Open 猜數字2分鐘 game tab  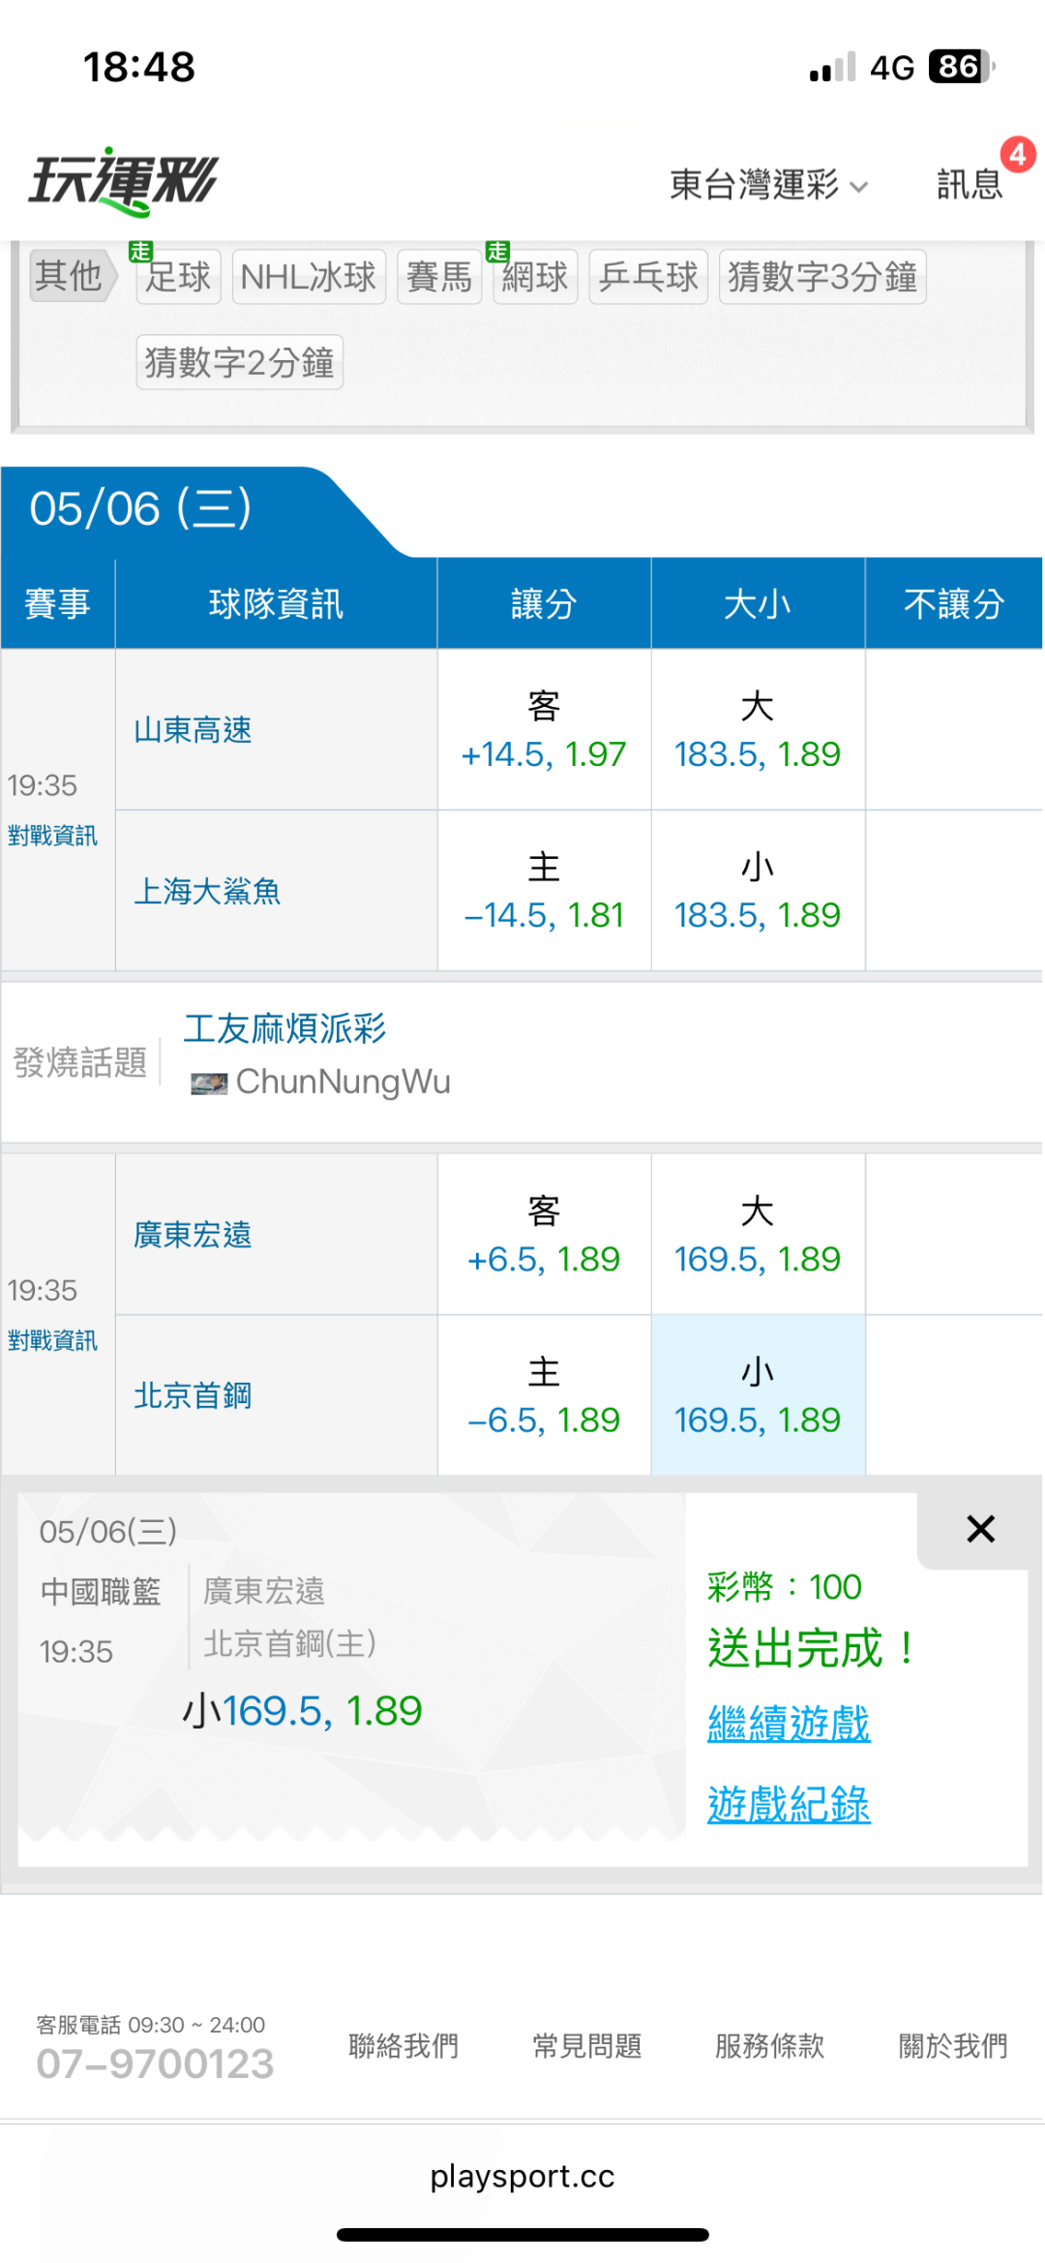240,362
